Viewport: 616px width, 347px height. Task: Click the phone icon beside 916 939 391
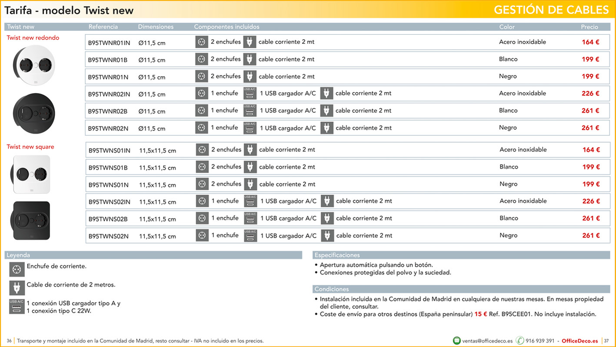pyautogui.click(x=519, y=340)
